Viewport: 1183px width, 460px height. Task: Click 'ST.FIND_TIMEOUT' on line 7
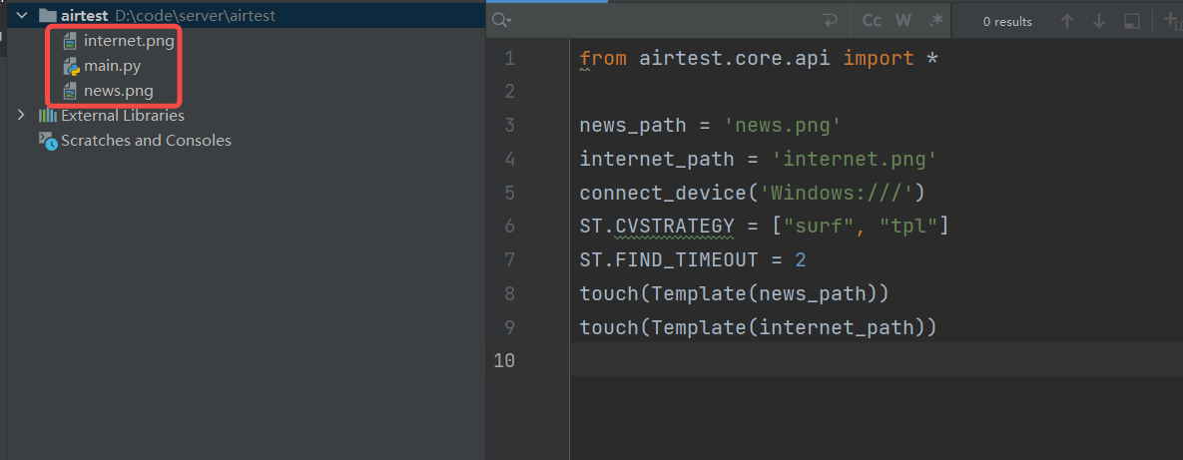669,260
